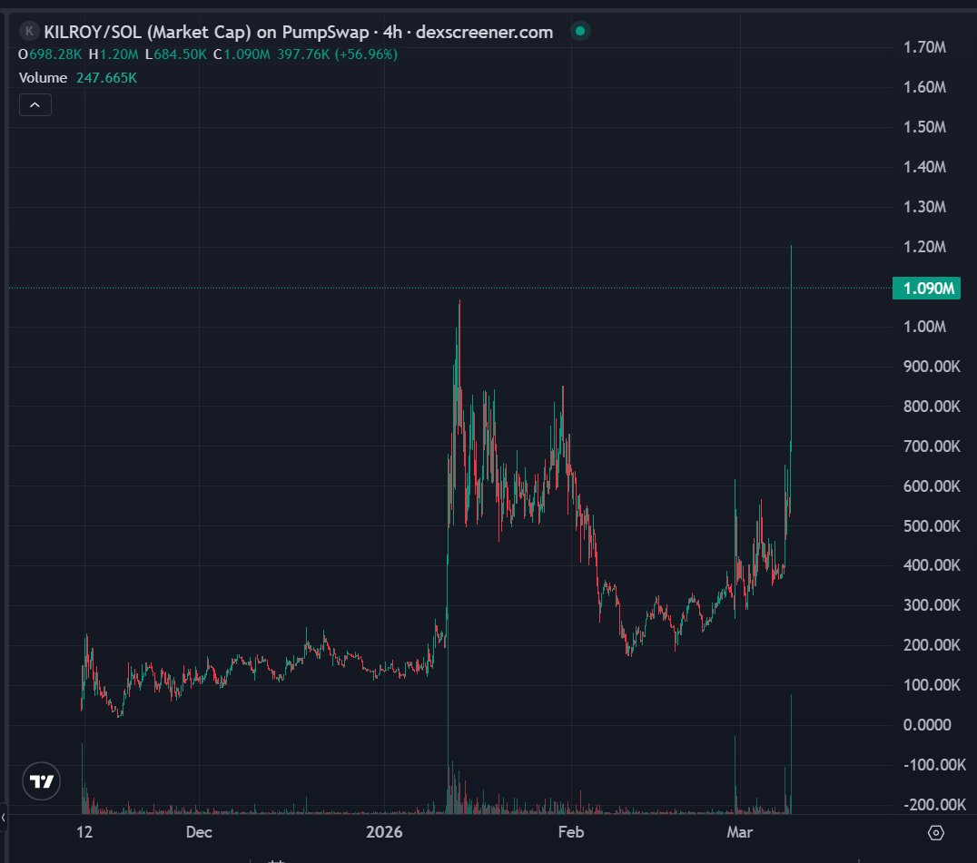Click the 1.20M price axis label
The width and height of the screenshot is (977, 863).
[x=924, y=247]
